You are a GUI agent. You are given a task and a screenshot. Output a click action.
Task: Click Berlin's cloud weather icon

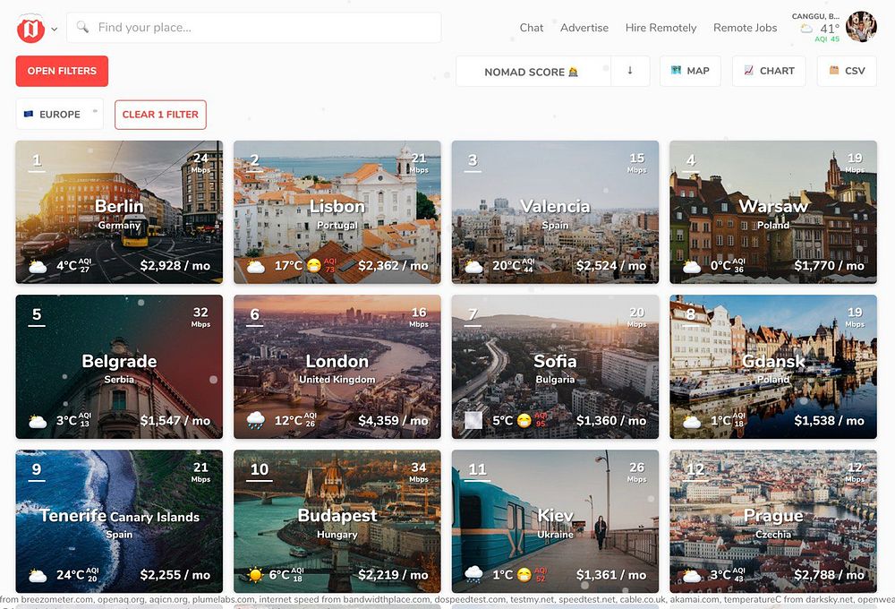38,266
